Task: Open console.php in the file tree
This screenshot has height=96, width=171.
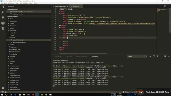Action: (x=15, y=52)
